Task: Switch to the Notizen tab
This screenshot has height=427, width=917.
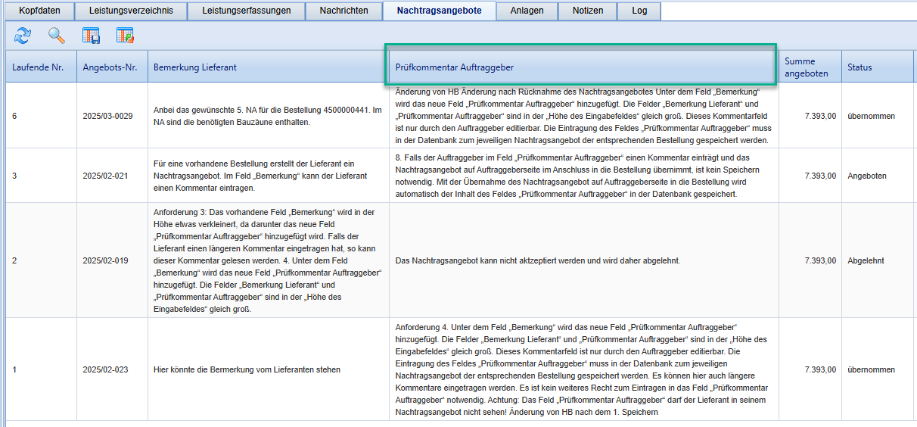Action: 588,11
